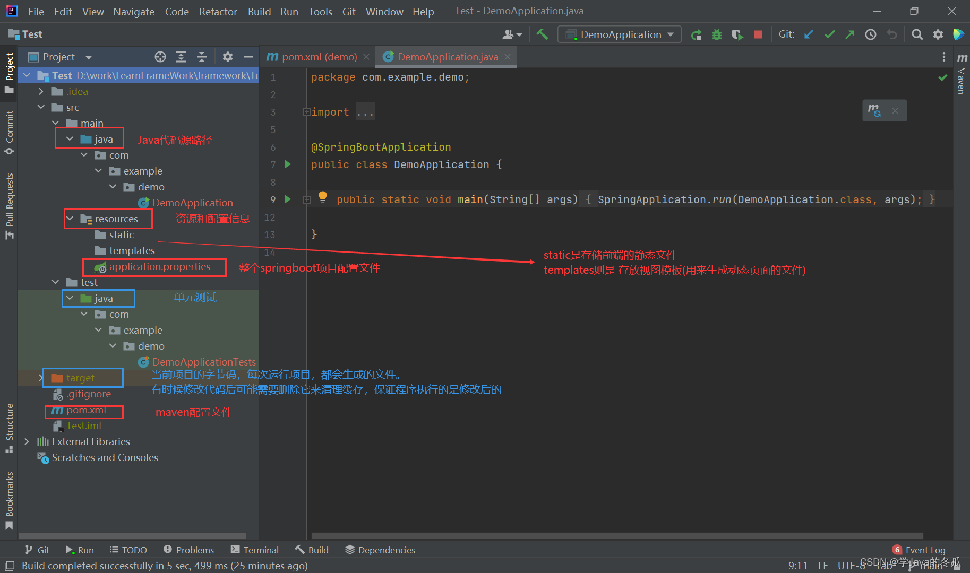
Task: Open the Terminal tool window
Action: click(x=255, y=550)
